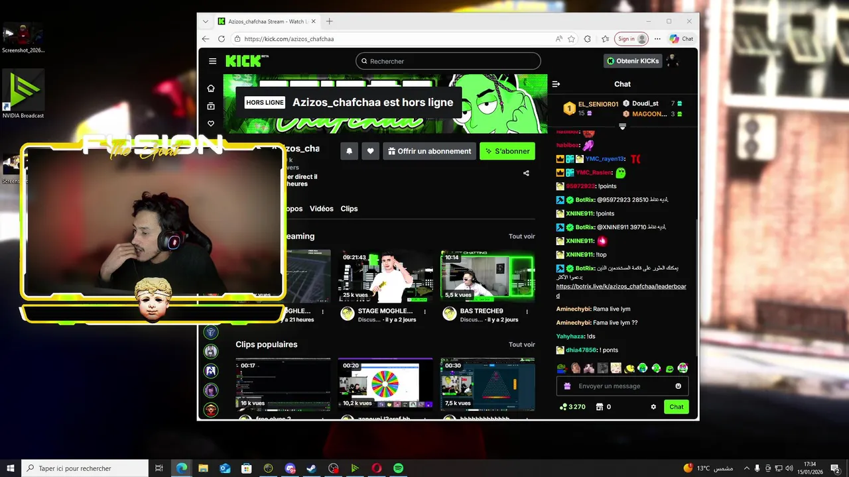Insert the Pepe frog quick emote
This screenshot has height=477, width=849.
562,368
